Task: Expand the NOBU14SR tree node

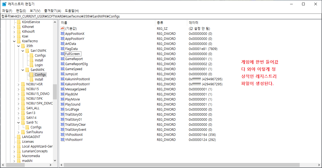Action: (18, 84)
